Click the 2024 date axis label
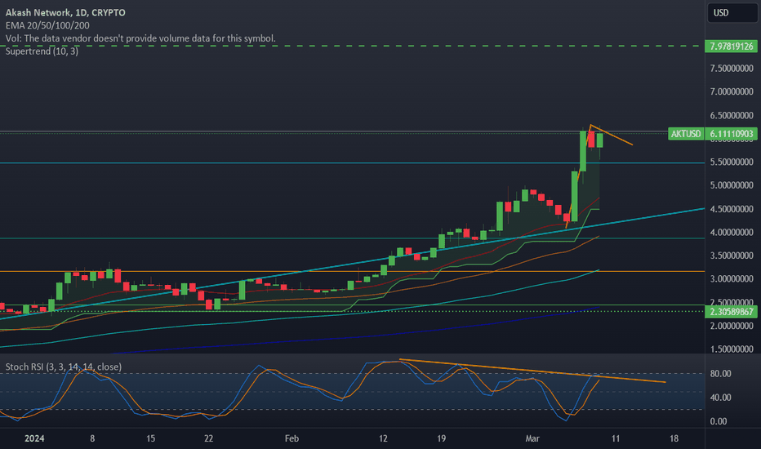The image size is (761, 449). (34, 438)
